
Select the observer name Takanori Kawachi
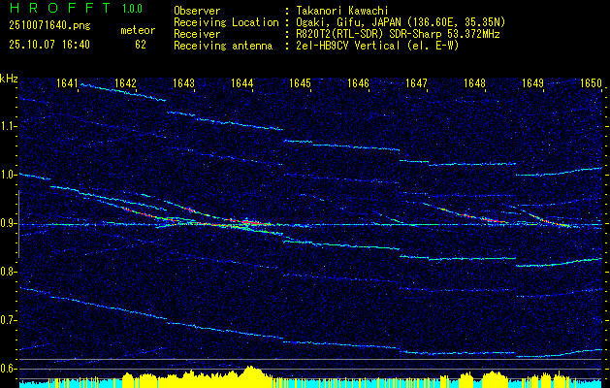click(341, 11)
